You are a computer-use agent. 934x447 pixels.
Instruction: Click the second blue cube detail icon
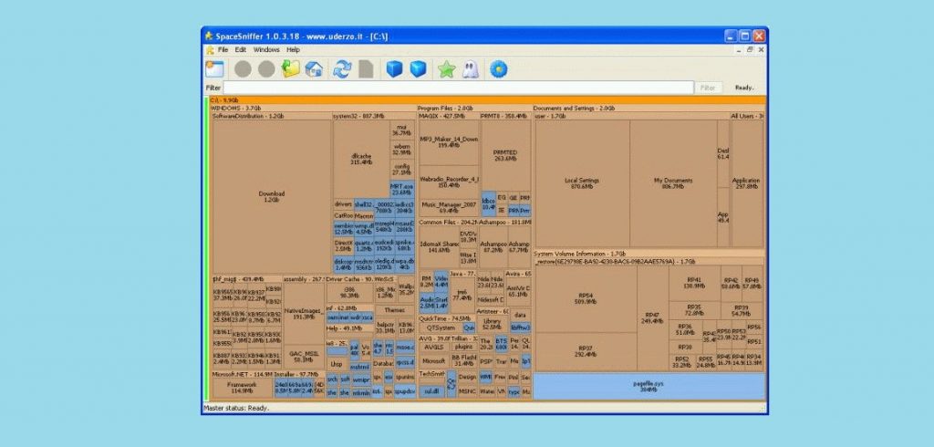[418, 69]
